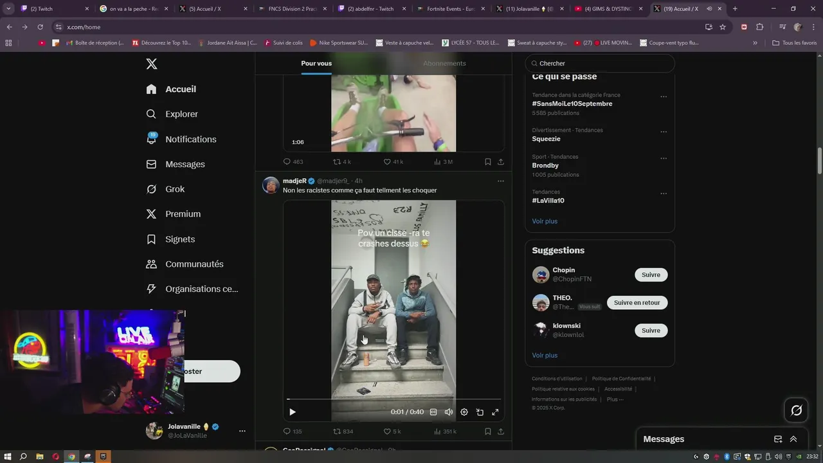Toggle picture-in-picture on the video
The width and height of the screenshot is (823, 463).
(x=480, y=412)
